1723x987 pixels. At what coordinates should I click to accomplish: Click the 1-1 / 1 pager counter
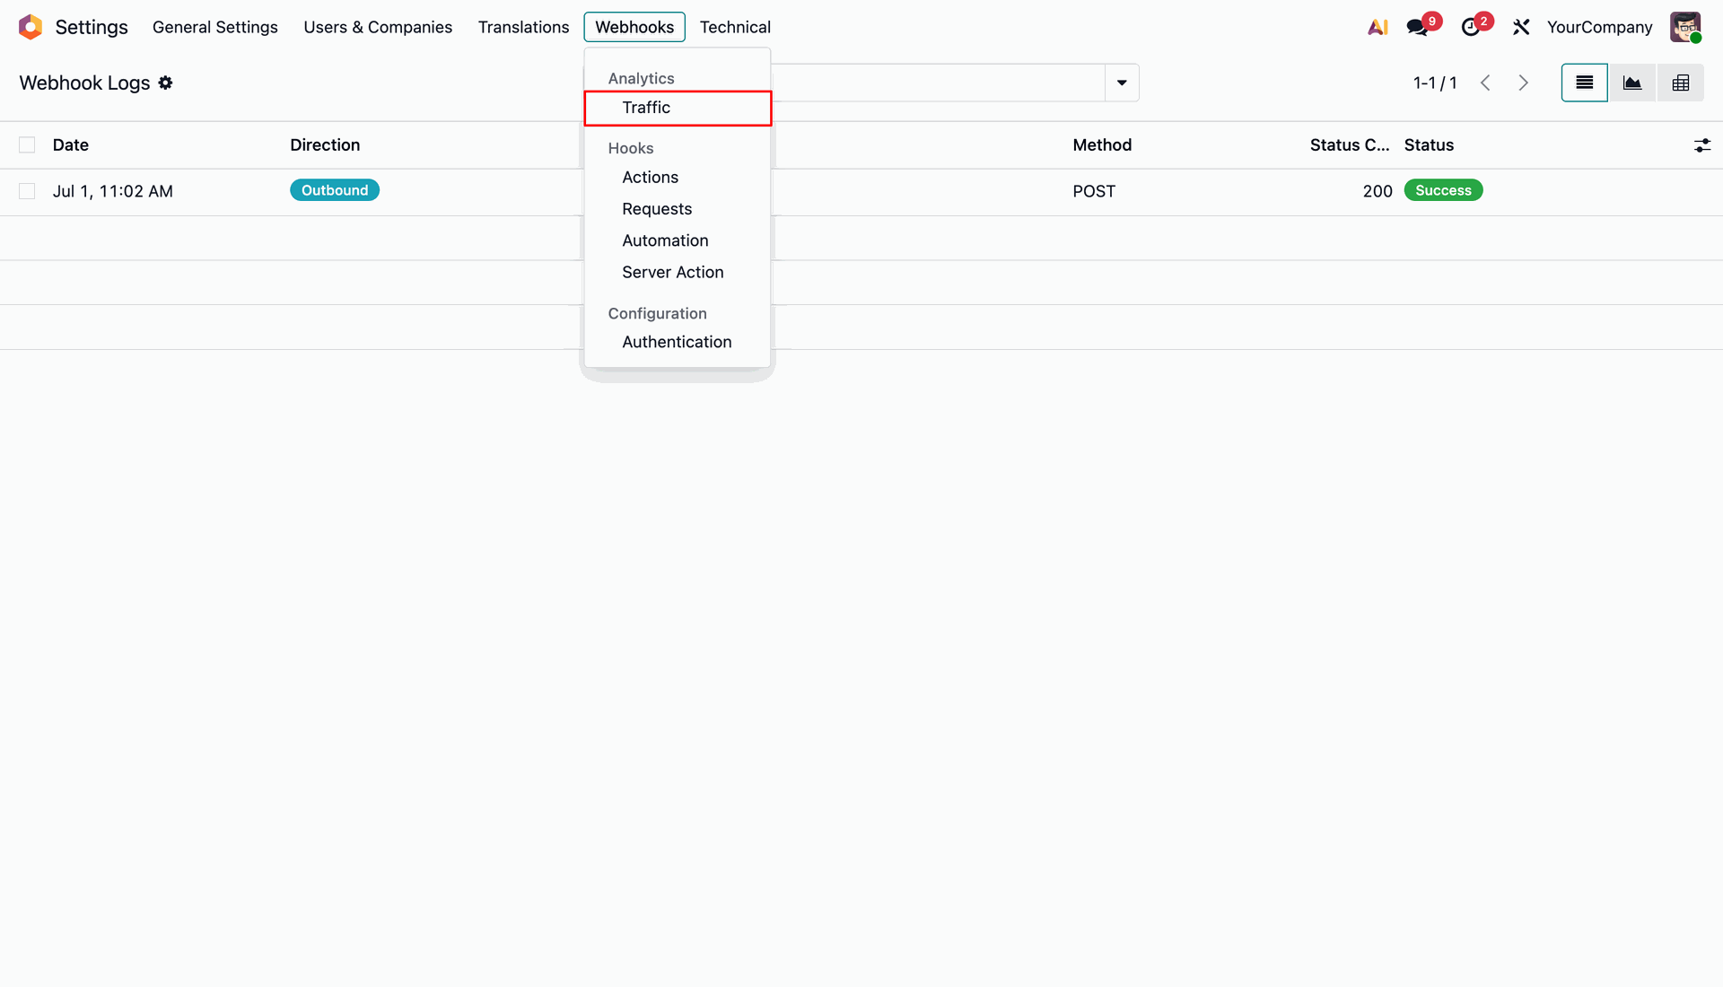pos(1435,83)
